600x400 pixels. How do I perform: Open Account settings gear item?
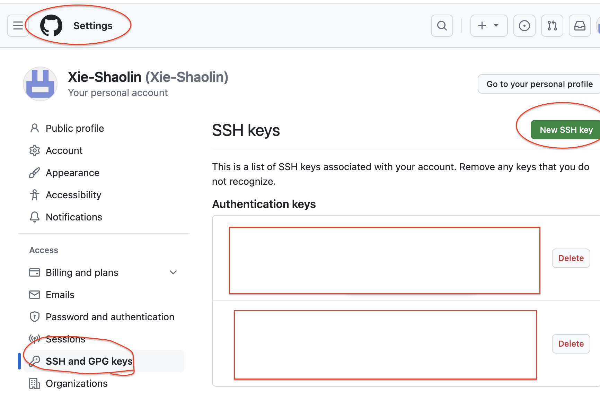point(64,150)
